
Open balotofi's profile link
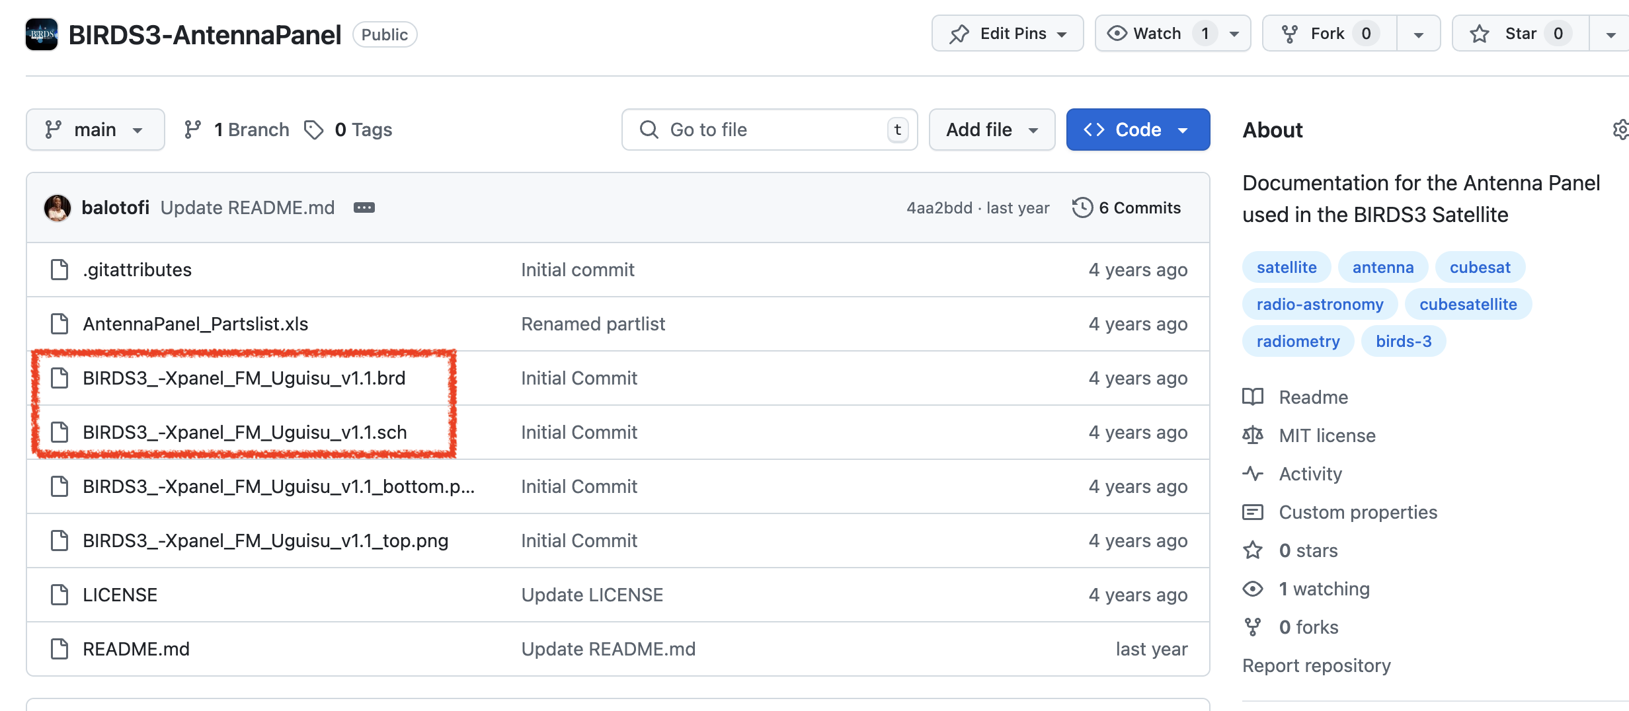[115, 208]
